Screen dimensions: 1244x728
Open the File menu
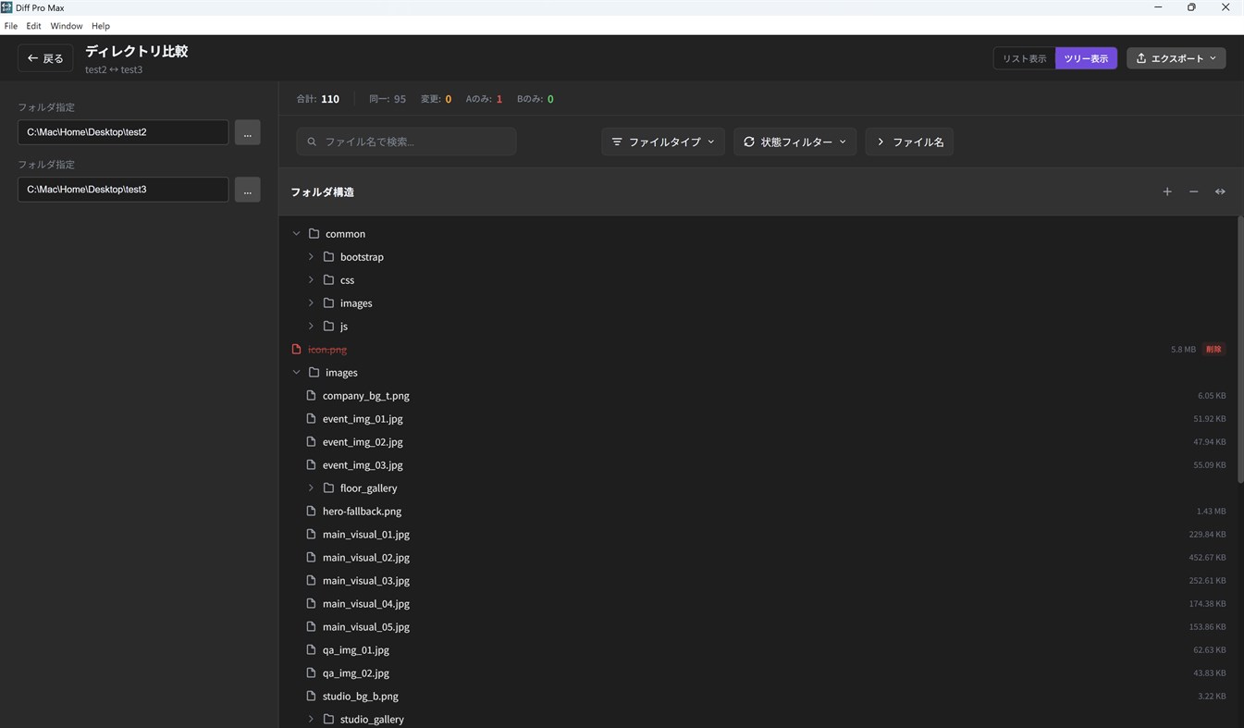click(x=11, y=26)
